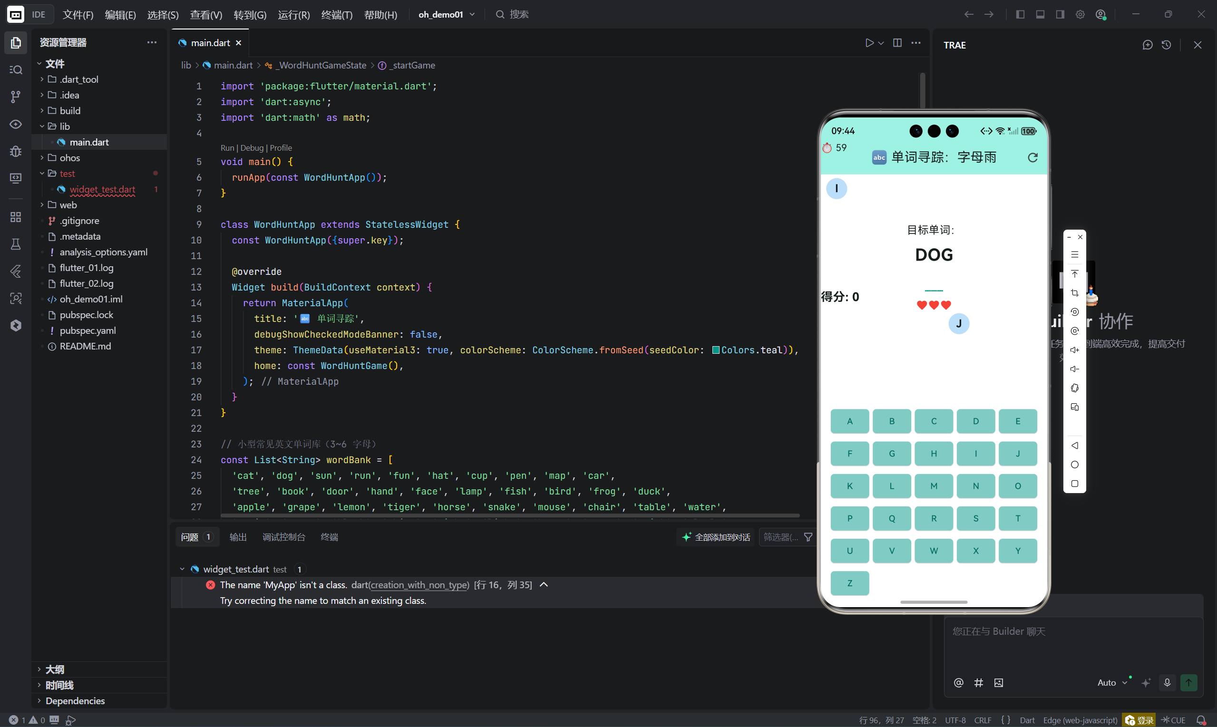Open the 终端(T) menu
Viewport: 1217px width, 727px height.
tap(337, 15)
